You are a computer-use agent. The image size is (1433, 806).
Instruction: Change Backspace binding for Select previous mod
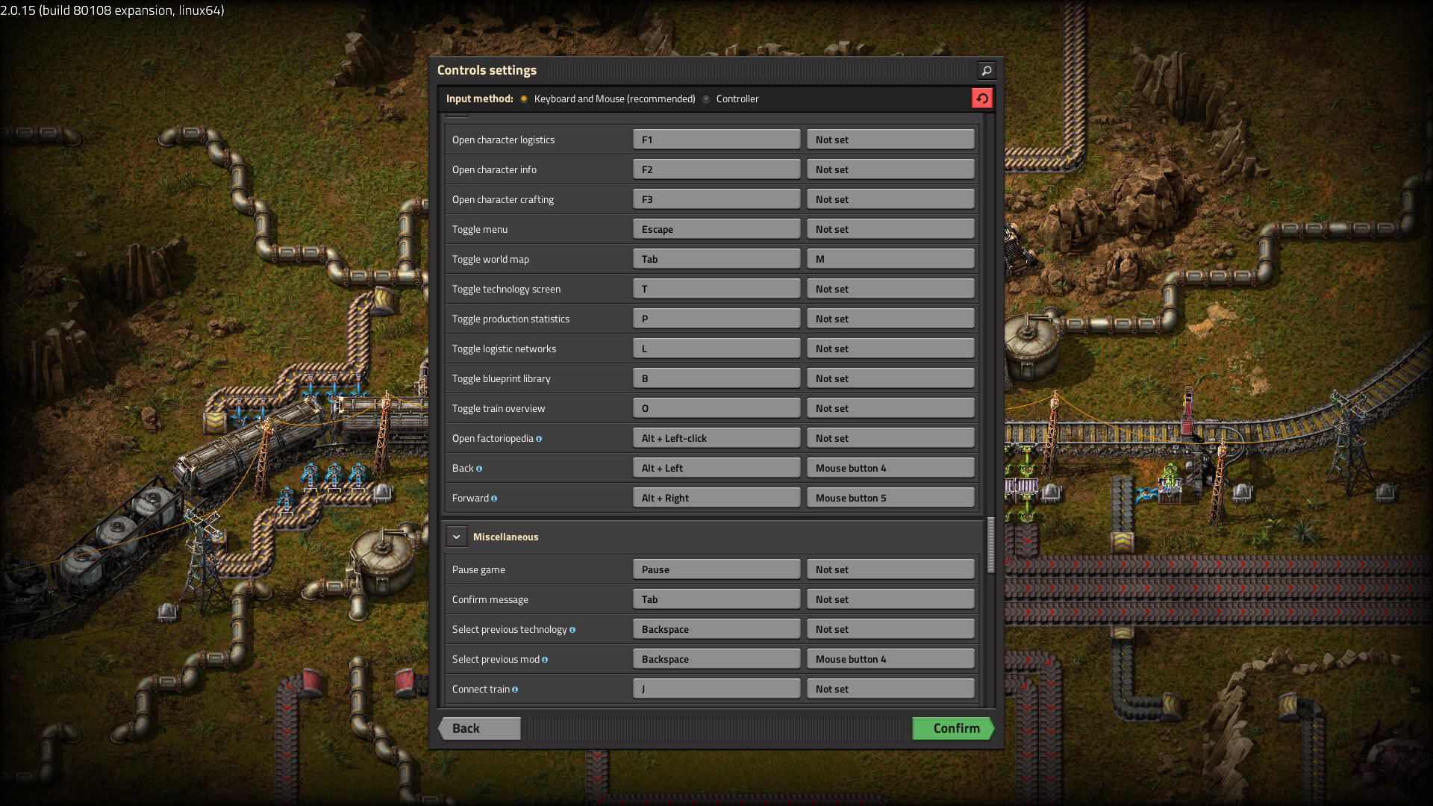coord(716,659)
